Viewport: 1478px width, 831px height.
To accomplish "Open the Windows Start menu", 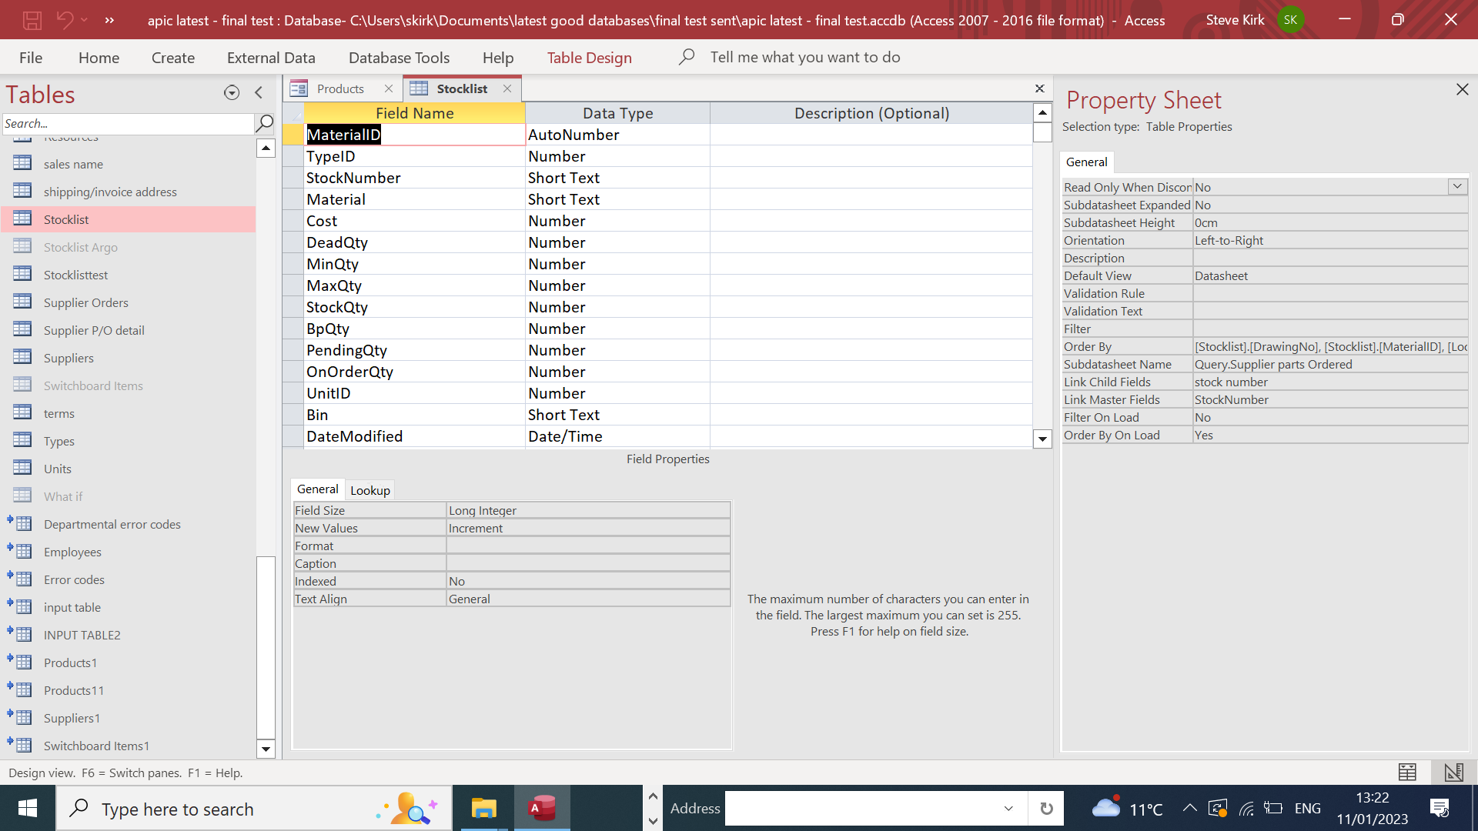I will coord(28,808).
